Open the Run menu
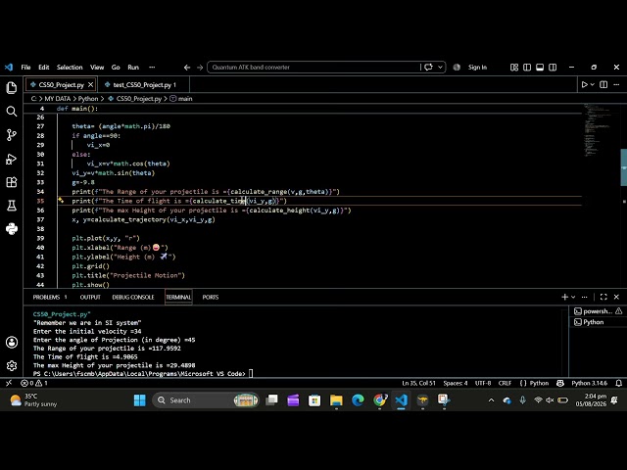 [133, 68]
